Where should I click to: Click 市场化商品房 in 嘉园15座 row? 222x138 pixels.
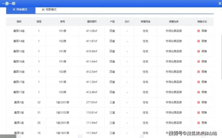(174, 51)
